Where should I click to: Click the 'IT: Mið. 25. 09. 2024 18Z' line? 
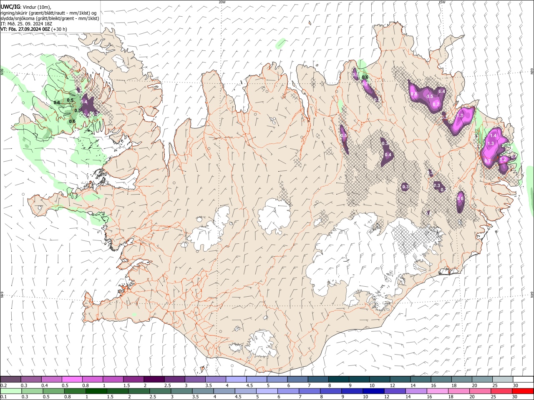(x=26, y=24)
